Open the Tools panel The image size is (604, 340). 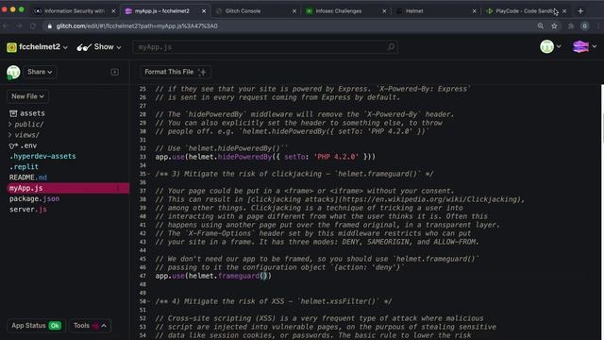tap(90, 326)
